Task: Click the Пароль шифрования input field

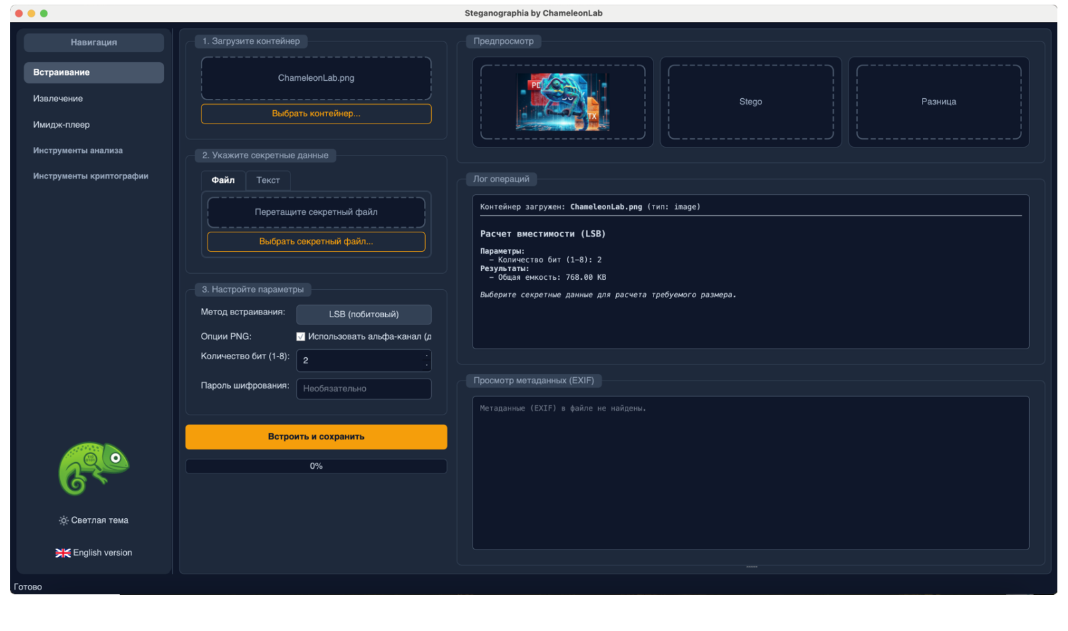Action: 364,389
